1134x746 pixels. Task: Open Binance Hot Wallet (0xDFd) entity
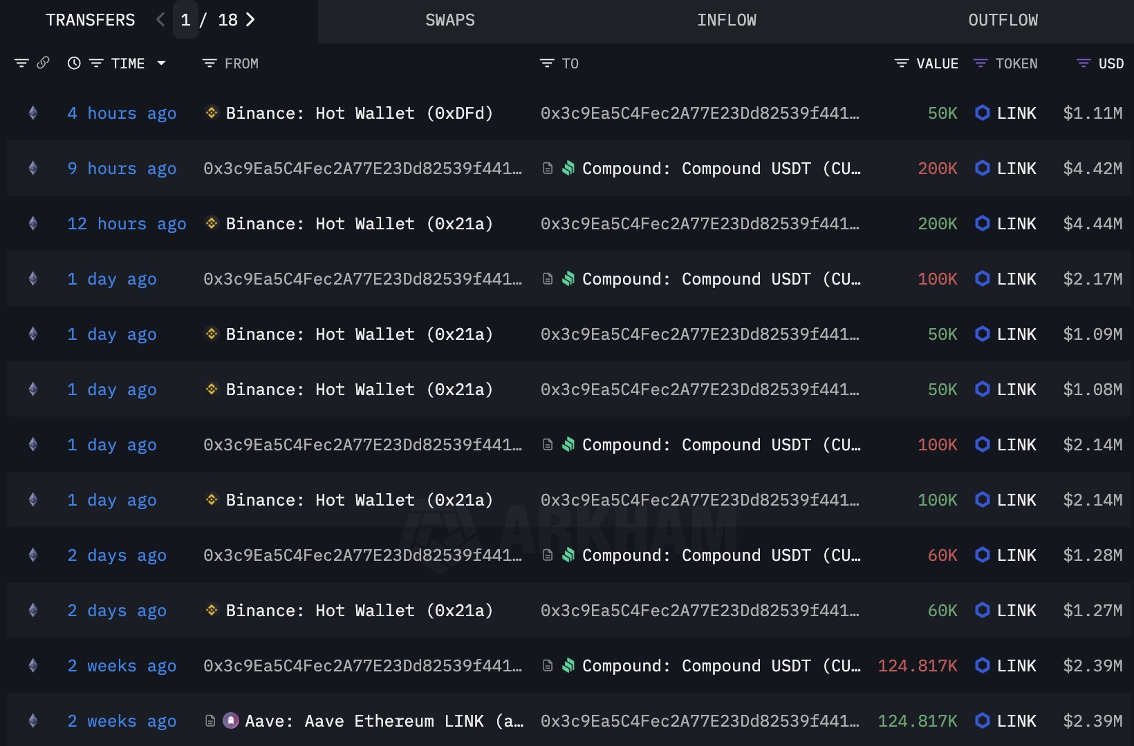359,113
